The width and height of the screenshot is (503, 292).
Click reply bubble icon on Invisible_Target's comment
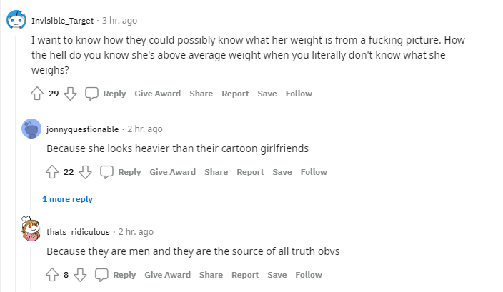pyautogui.click(x=91, y=94)
